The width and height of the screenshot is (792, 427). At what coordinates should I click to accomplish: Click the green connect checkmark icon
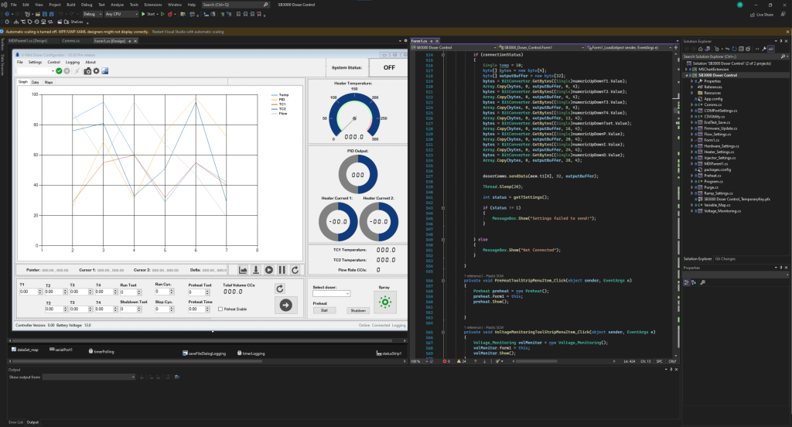59,71
